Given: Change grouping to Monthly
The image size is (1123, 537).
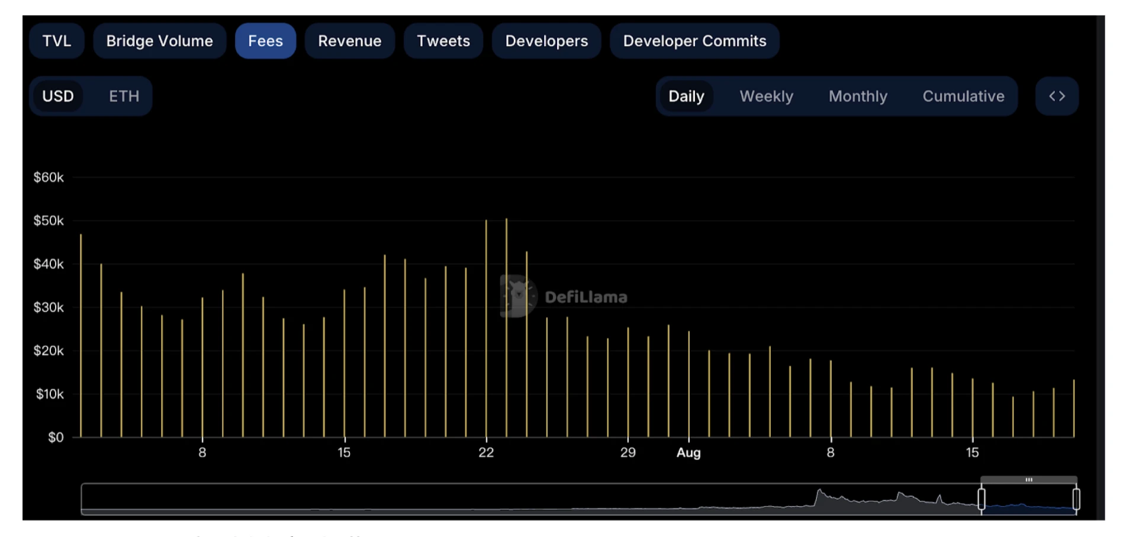Looking at the screenshot, I should [858, 96].
